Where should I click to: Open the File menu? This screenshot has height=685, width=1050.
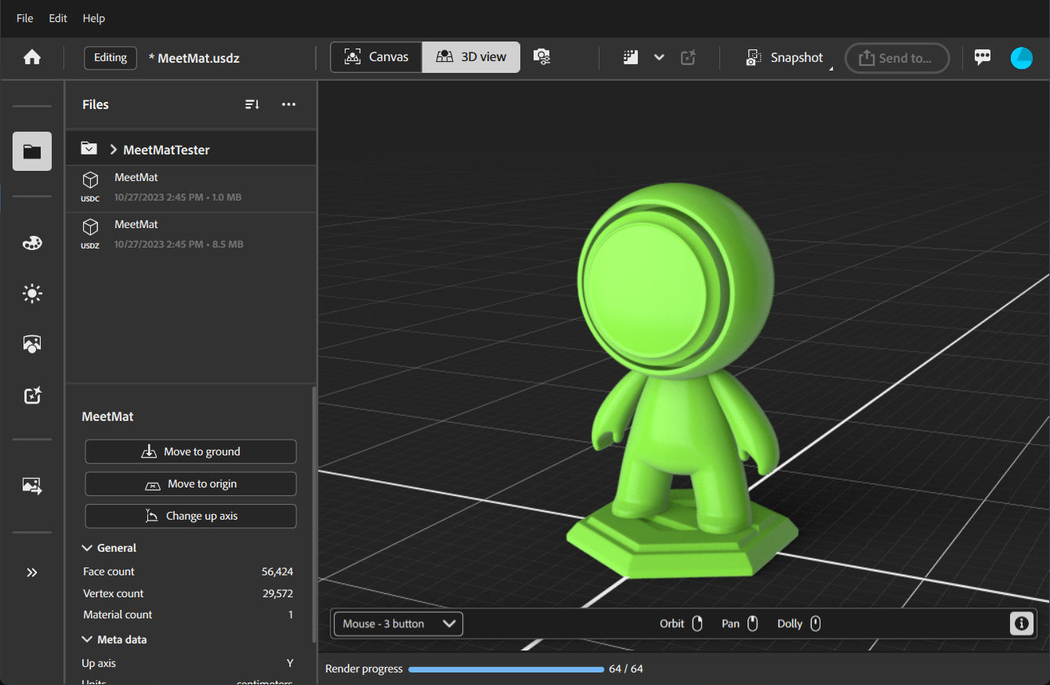pyautogui.click(x=25, y=18)
